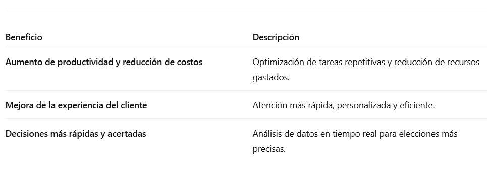487x183 pixels.
Task: Click the word precisas on the last line
Action: [x=269, y=149]
